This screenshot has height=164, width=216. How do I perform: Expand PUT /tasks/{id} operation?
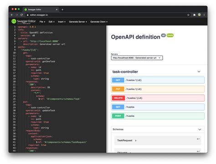point(158,89)
